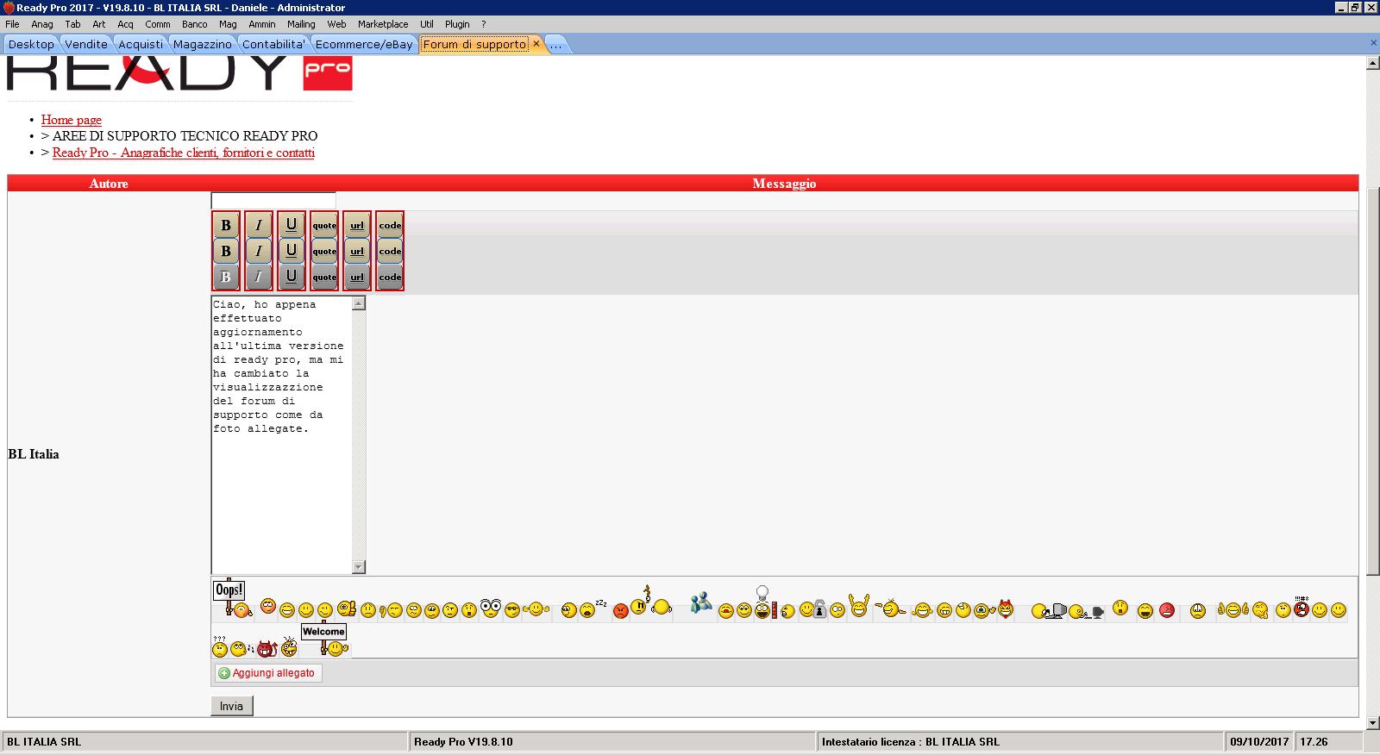Switch to the Acquisti tab
Viewport: 1380px width, 755px height.
(141, 44)
